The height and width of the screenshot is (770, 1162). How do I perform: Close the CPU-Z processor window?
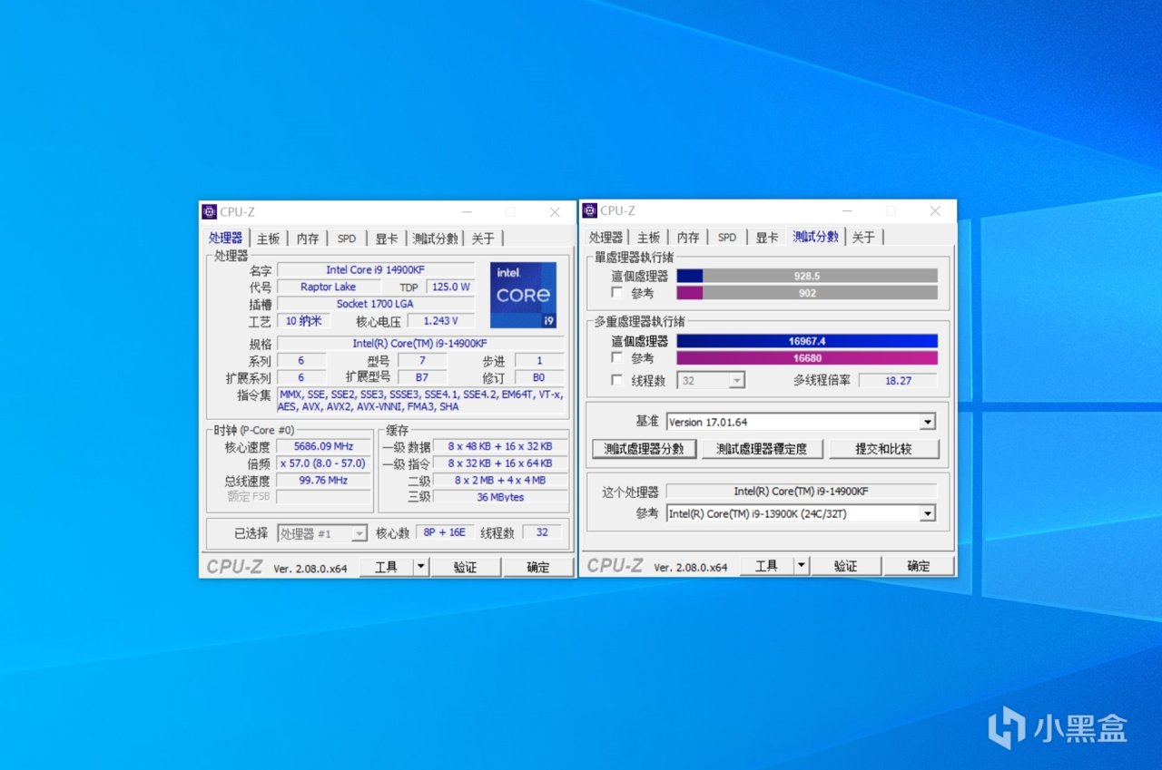555,212
